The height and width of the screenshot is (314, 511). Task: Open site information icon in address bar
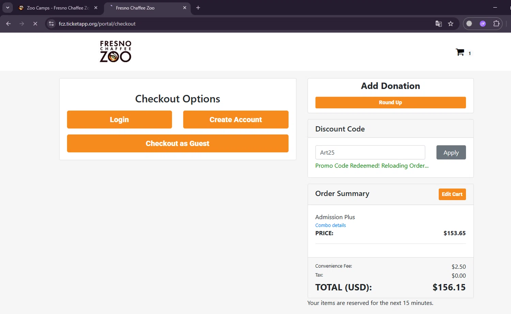coord(51,23)
